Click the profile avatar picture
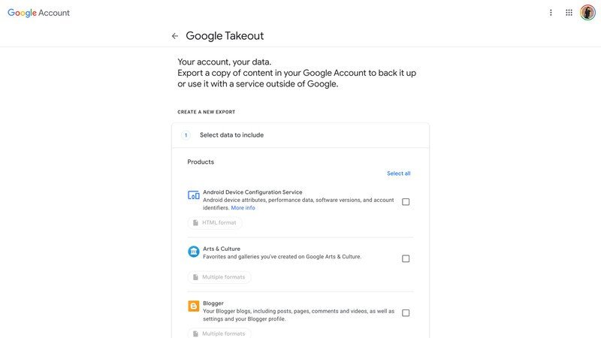 [x=587, y=13]
